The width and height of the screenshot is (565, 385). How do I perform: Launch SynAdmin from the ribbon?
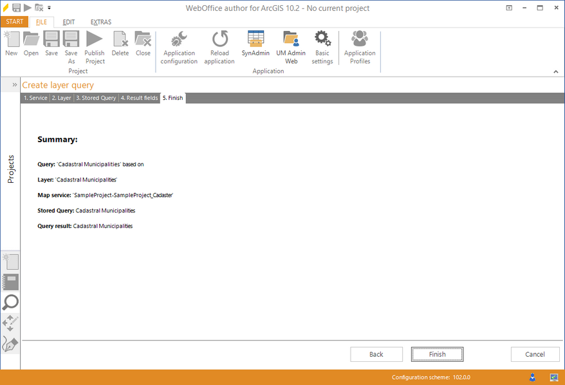click(x=255, y=46)
